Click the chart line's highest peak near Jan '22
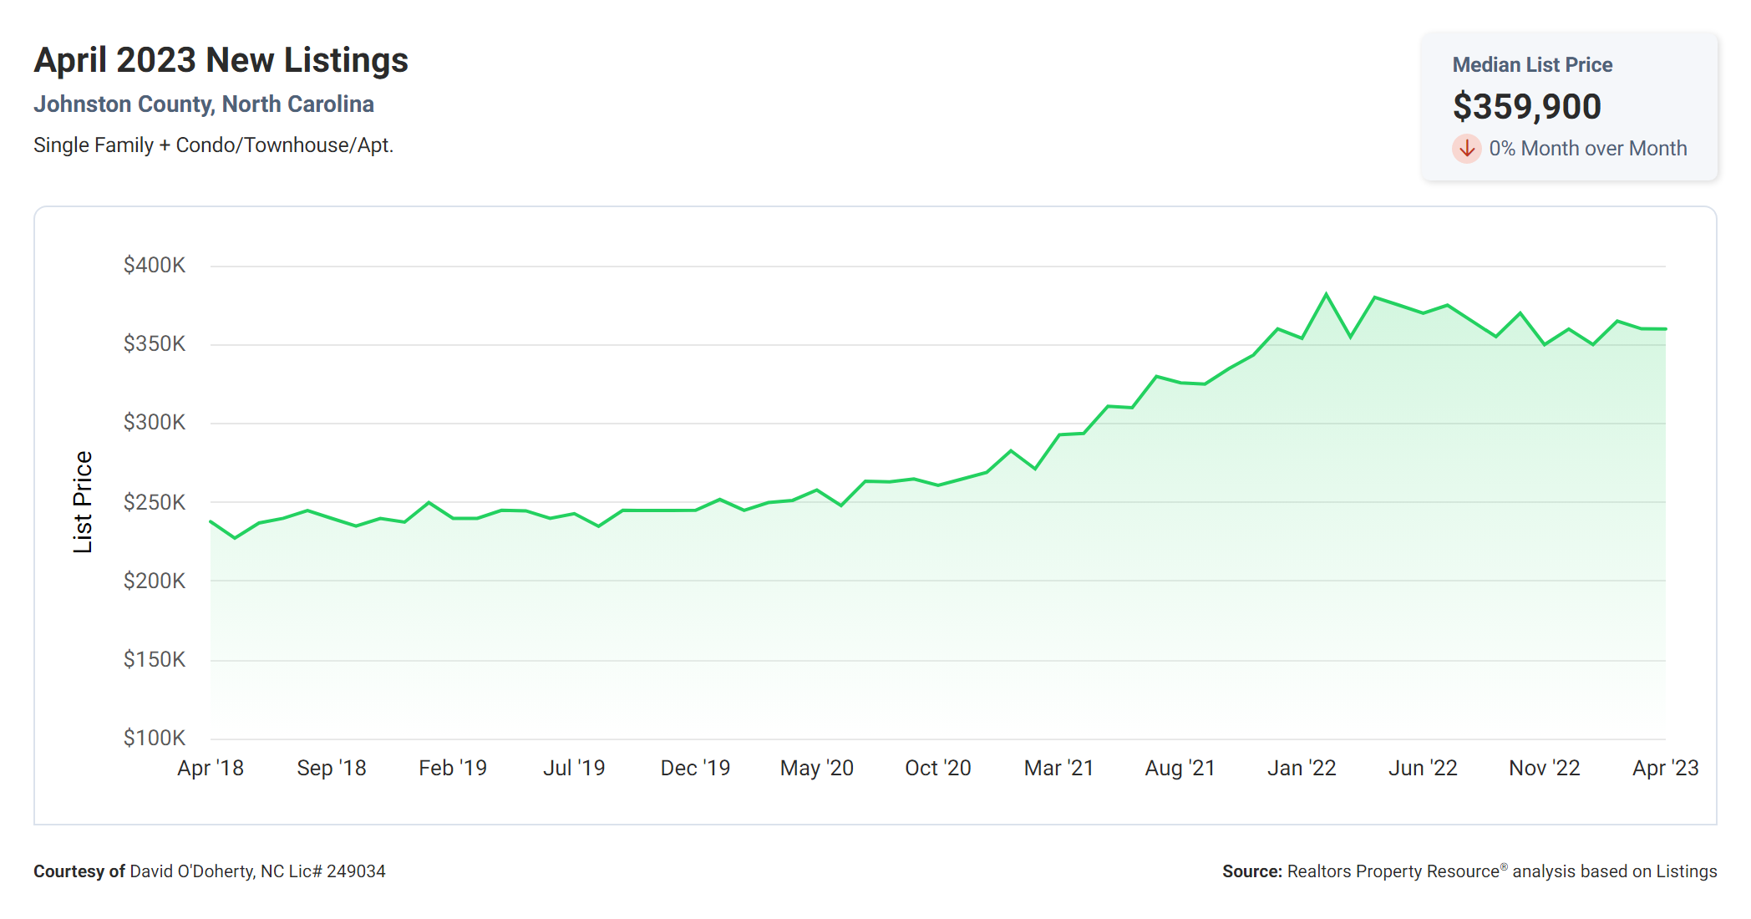Screen dimensions: 1751x919 coord(1326,294)
